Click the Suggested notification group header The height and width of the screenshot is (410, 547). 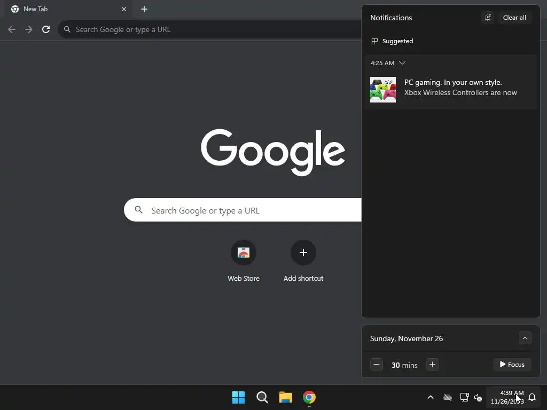pyautogui.click(x=392, y=41)
